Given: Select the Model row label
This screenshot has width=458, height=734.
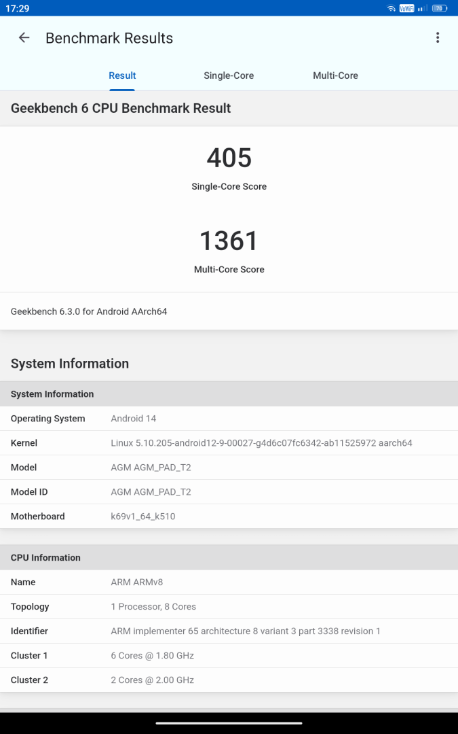Looking at the screenshot, I should (23, 467).
